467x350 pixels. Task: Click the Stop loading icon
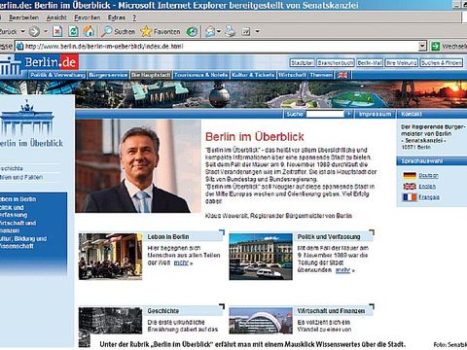57,31
